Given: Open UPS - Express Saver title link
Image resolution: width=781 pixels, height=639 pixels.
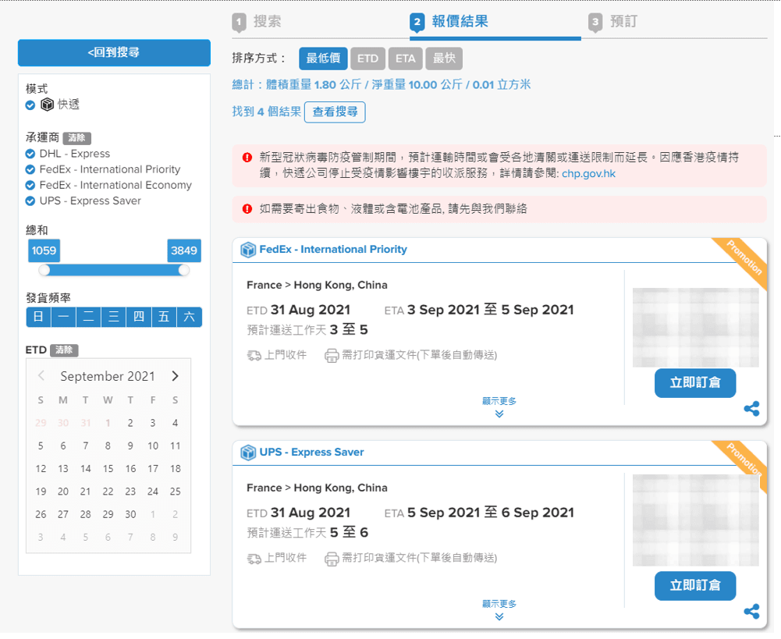Looking at the screenshot, I should (311, 453).
